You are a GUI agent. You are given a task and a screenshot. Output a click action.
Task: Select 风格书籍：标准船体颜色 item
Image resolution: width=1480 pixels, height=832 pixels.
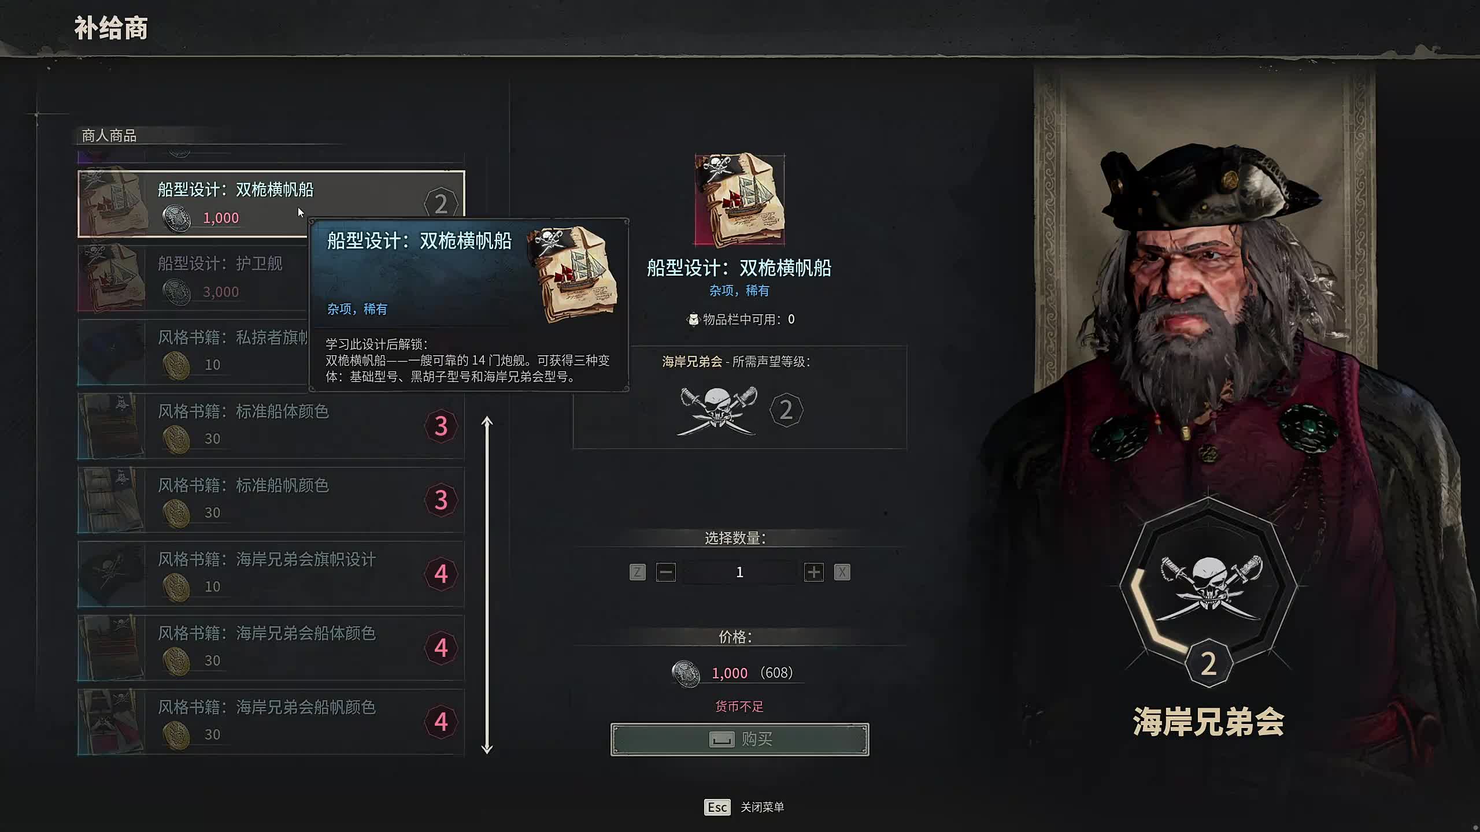[271, 426]
